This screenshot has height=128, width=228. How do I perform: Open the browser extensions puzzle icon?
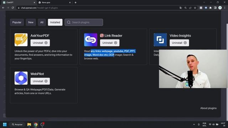pos(211,8)
